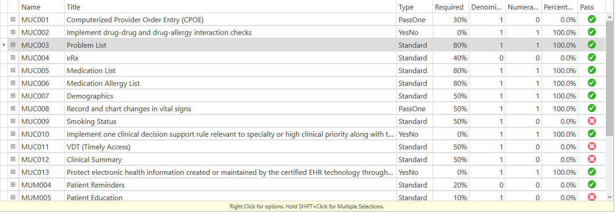Expand the MUC006 Medication Allergy List row
The width and height of the screenshot is (615, 212).
pyautogui.click(x=13, y=83)
